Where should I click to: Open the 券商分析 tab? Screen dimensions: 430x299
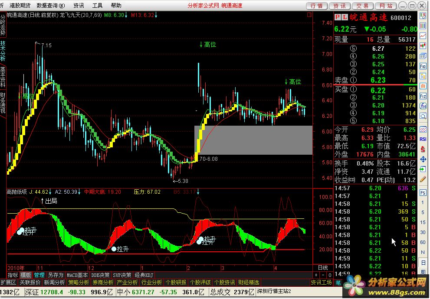[103, 282]
